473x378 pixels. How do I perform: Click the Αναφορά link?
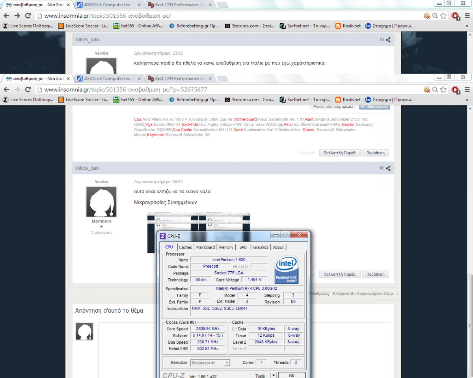pyautogui.click(x=306, y=152)
